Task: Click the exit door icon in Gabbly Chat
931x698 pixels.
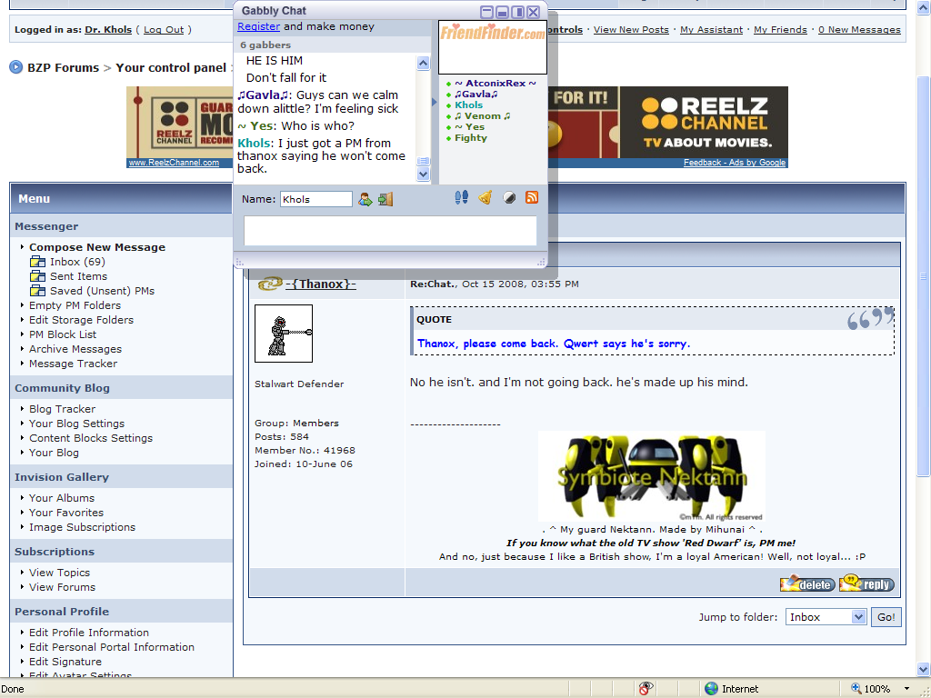Action: point(385,198)
